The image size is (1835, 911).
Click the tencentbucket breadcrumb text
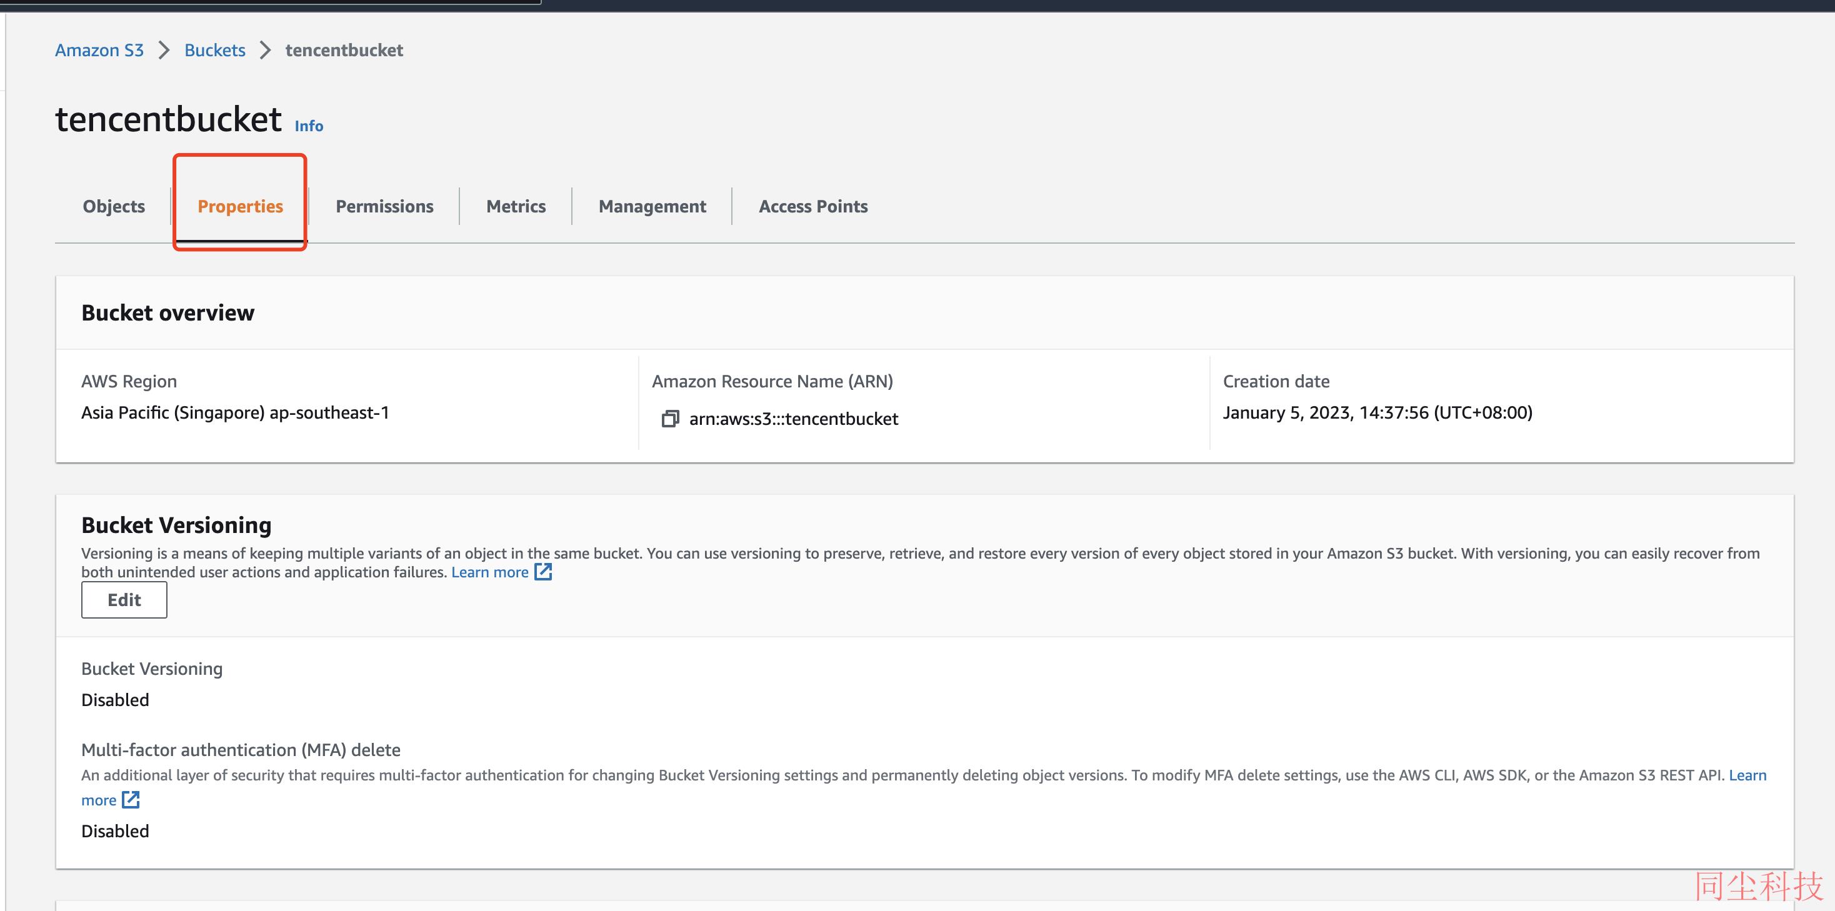coord(344,50)
